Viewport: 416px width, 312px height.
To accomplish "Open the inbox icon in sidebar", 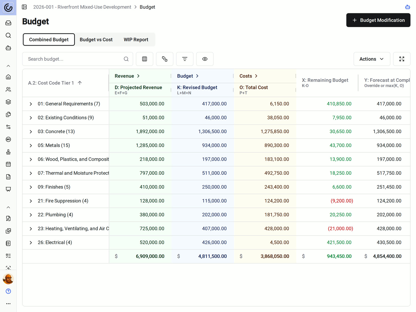I will (x=8, y=23).
